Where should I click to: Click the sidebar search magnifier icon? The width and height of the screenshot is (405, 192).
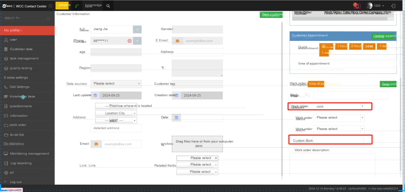(x=48, y=19)
